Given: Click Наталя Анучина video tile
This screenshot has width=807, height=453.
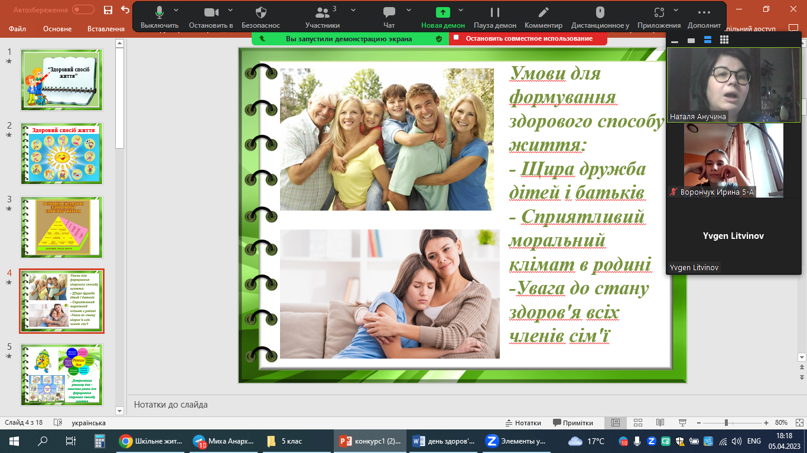Looking at the screenshot, I should (x=733, y=85).
